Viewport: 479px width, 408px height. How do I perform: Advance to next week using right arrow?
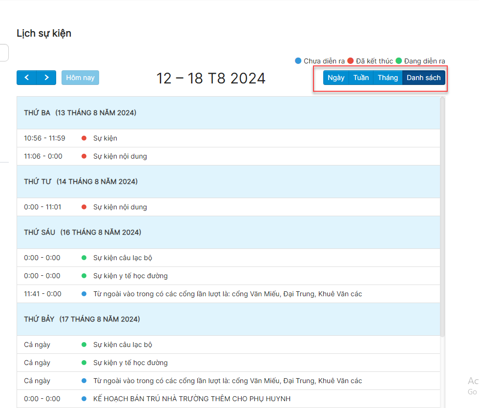click(x=46, y=78)
